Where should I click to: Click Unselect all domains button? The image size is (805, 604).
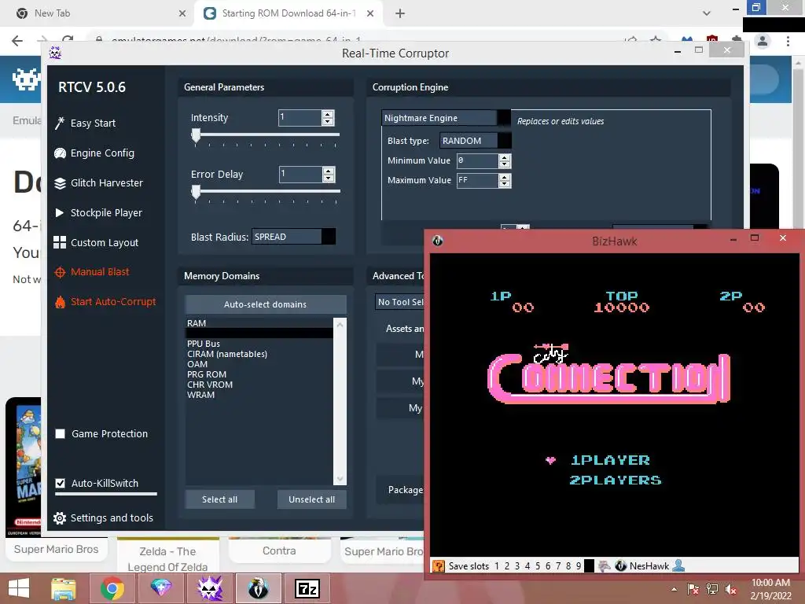[311, 499]
